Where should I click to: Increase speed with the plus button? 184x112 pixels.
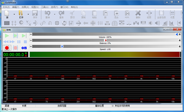pyautogui.click(x=180, y=47)
